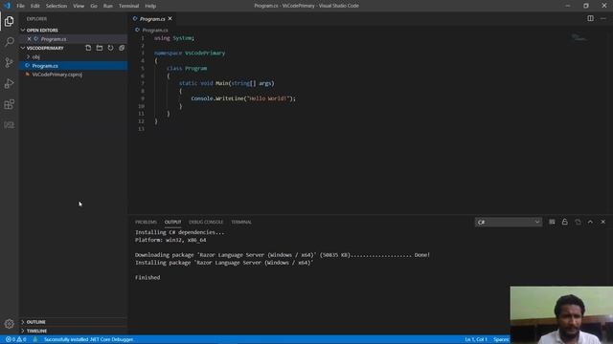Click 'Installing C# dependencies...' output line
The width and height of the screenshot is (613, 344).
(179, 232)
